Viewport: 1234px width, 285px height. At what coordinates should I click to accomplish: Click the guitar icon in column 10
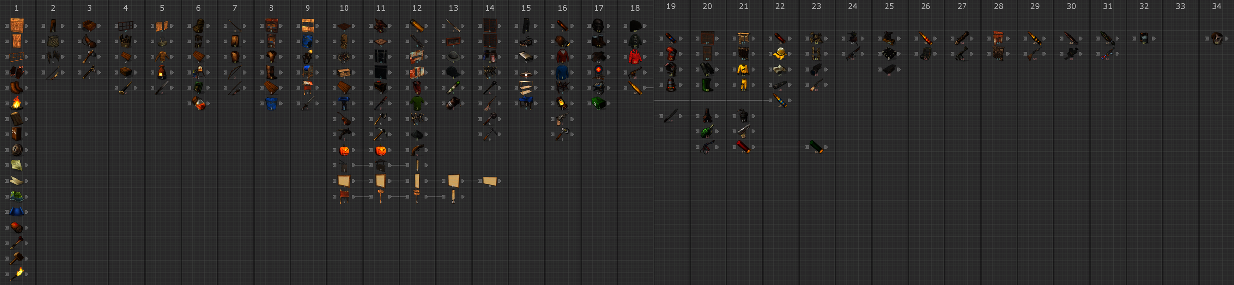pos(344,119)
